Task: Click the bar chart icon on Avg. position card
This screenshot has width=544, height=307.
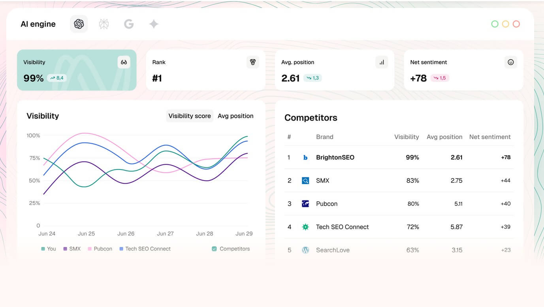Action: pos(382,62)
